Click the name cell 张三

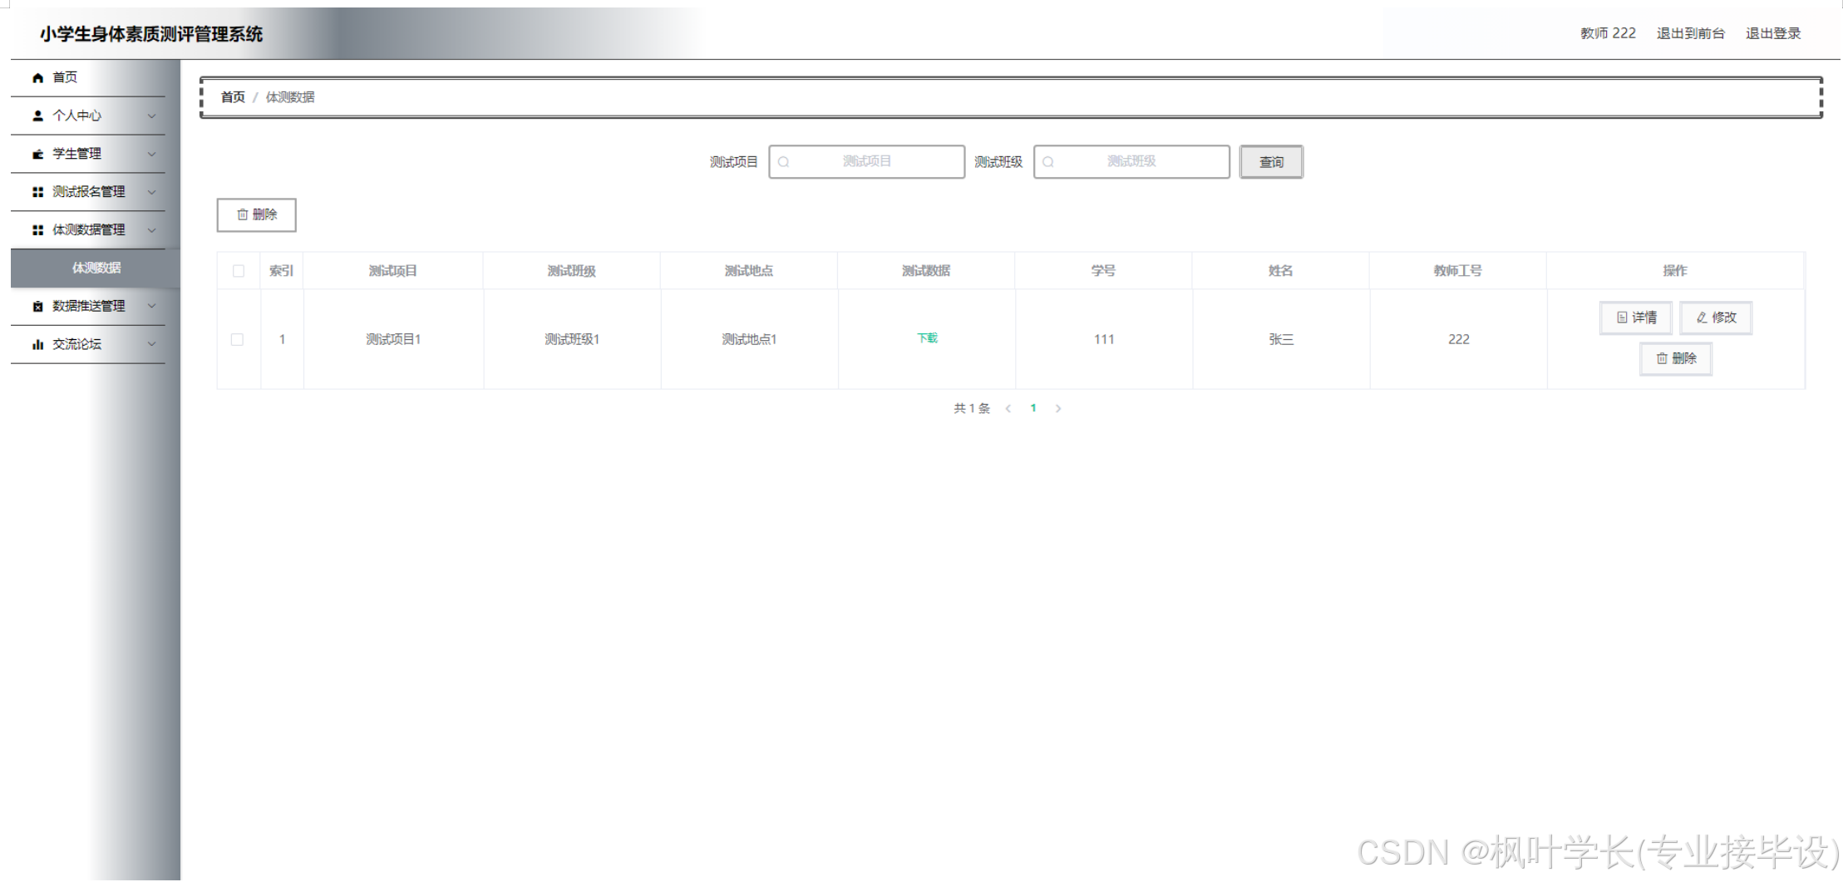(x=1281, y=339)
